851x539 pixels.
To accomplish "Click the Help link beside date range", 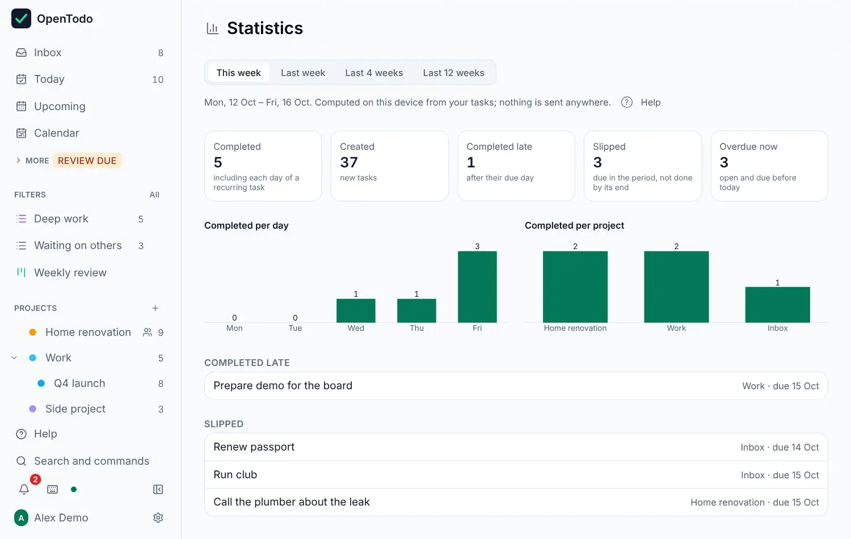I will click(651, 103).
